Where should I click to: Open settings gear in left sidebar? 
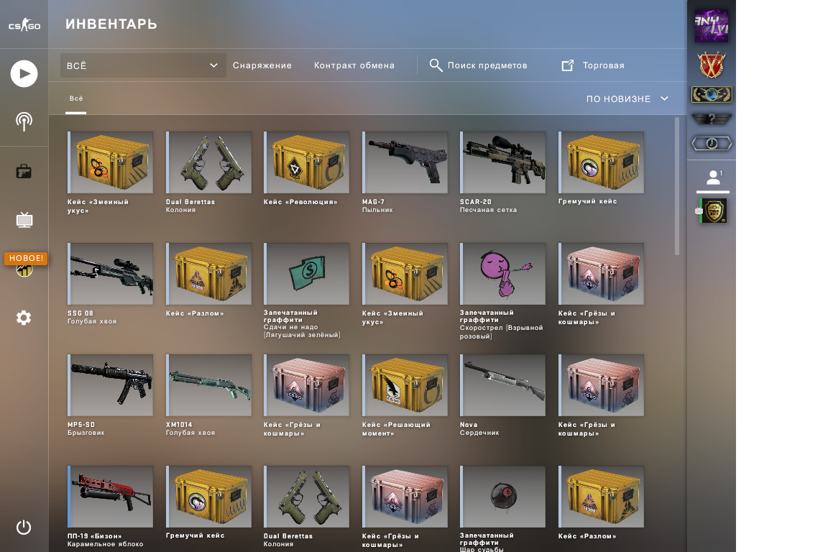click(x=24, y=318)
